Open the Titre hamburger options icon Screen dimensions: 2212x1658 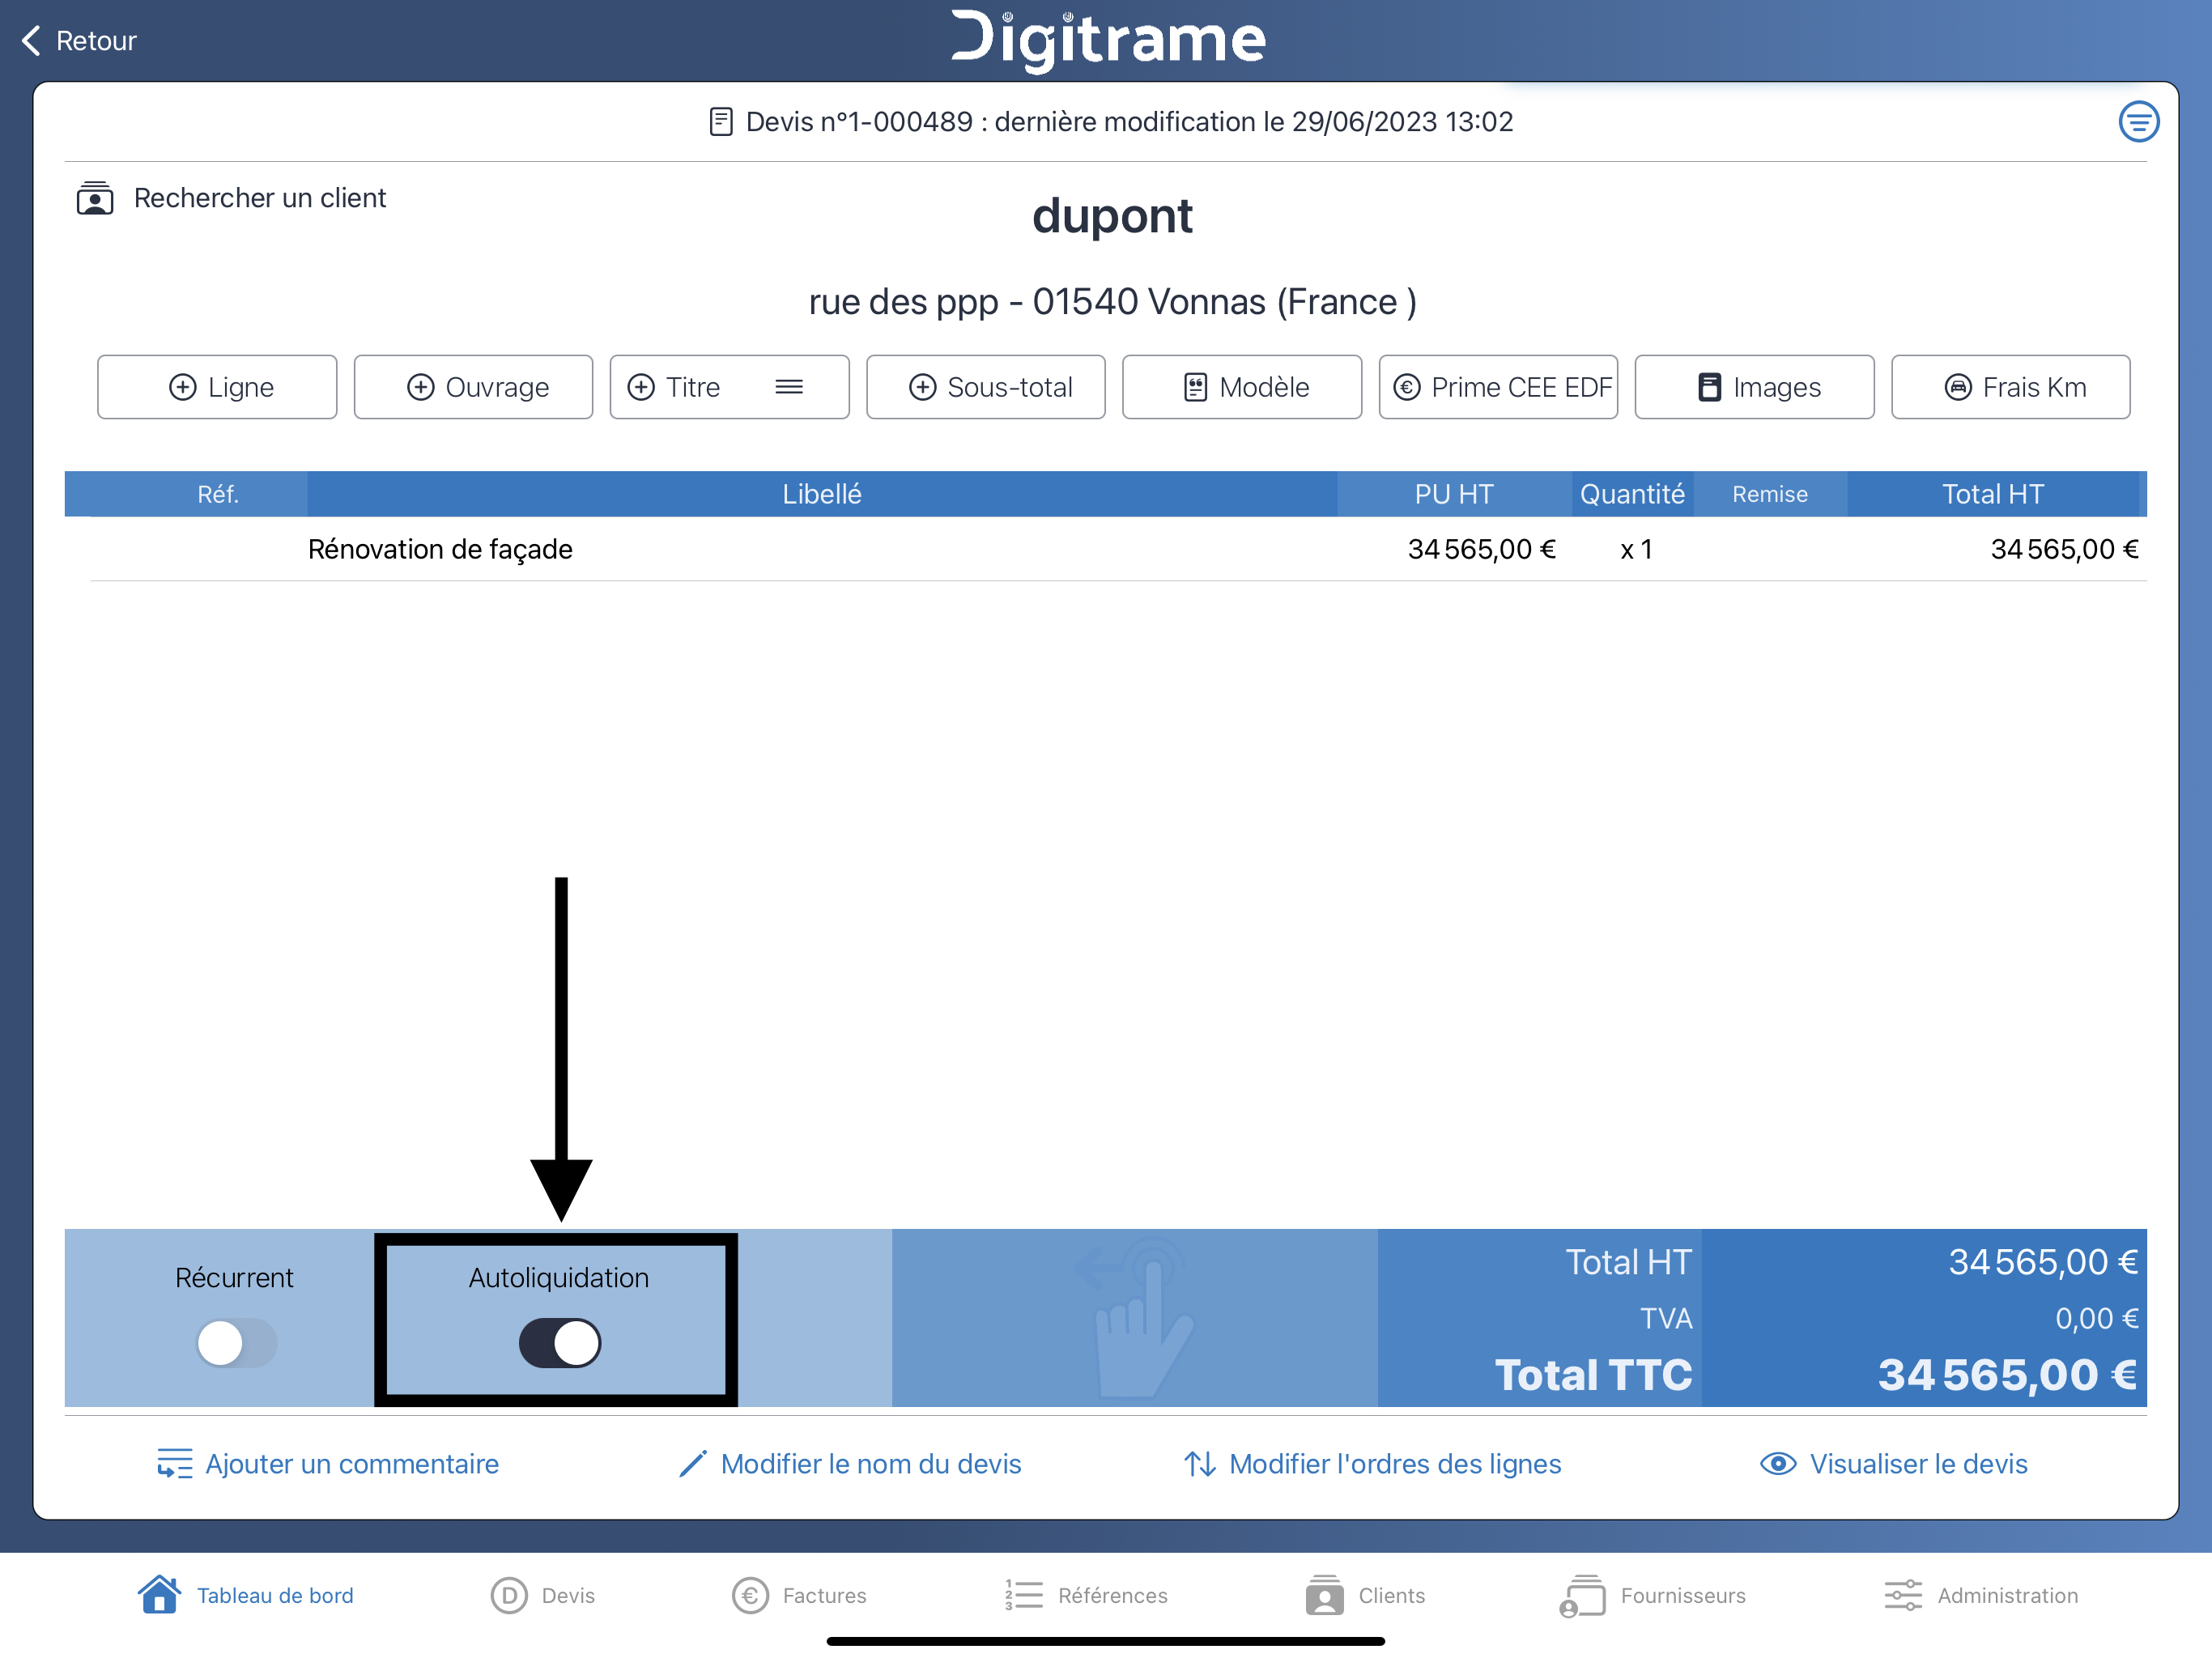789,387
